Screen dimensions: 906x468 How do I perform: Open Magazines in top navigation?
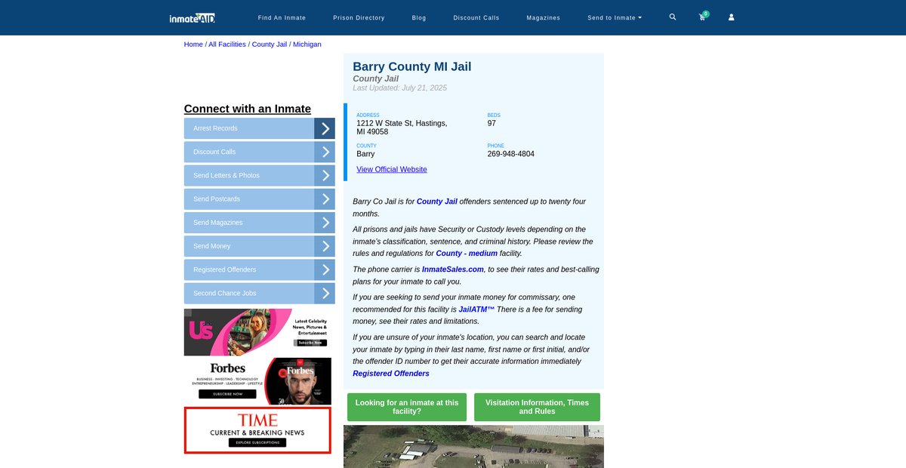pos(544,17)
